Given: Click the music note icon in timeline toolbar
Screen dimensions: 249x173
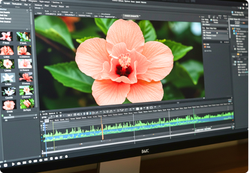Looking at the screenshot, I should pos(111,112).
